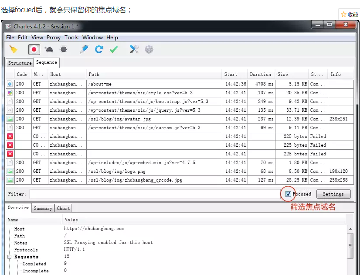Open the Help menu

[x=112, y=37]
